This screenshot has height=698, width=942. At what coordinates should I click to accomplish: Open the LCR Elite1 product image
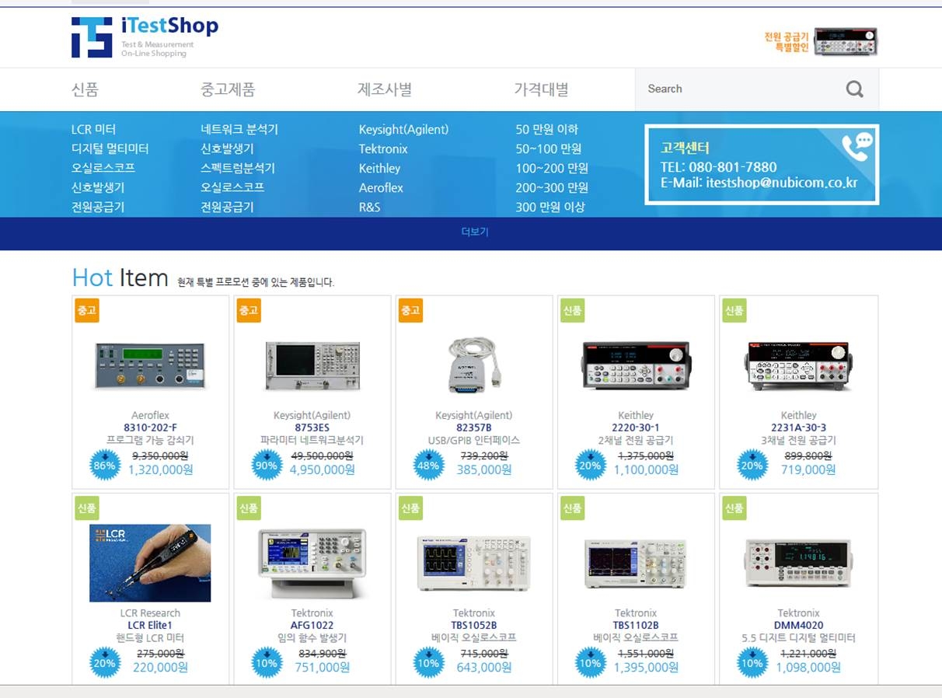pyautogui.click(x=150, y=563)
